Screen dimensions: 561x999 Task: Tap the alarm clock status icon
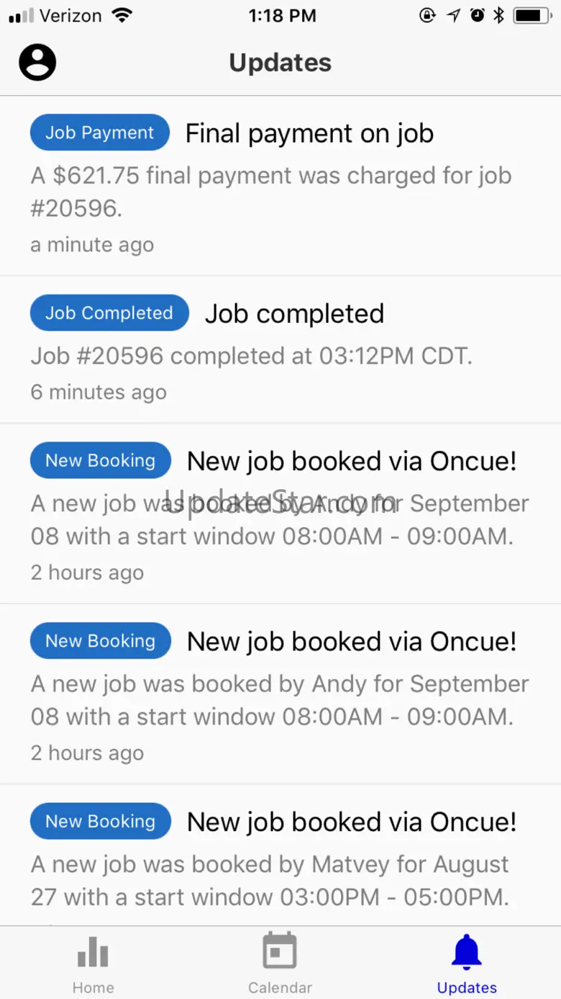click(x=477, y=15)
